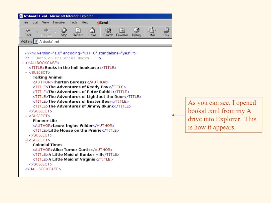Click title The Adventures of Lightfoot the Deer
The image size is (271, 203).
coord(86,97)
